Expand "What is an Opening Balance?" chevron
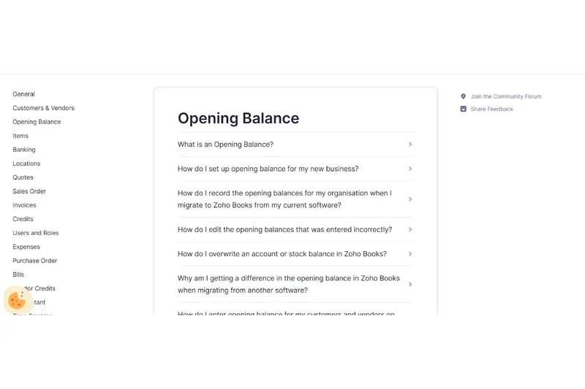Image resolution: width=585 pixels, height=389 pixels. (409, 145)
